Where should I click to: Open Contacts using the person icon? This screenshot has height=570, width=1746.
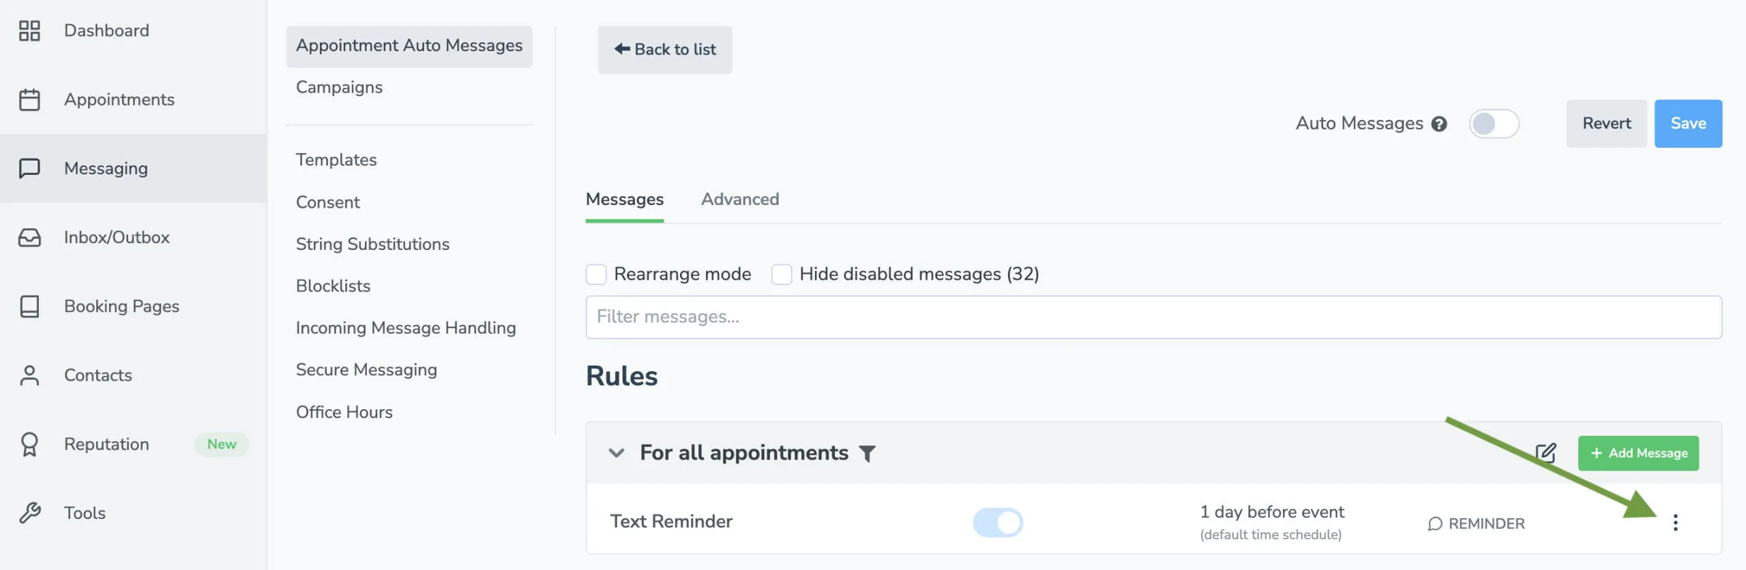(x=30, y=375)
